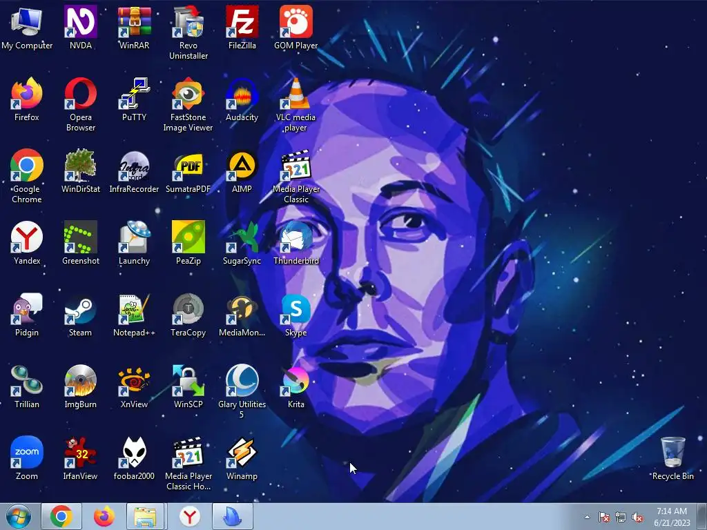
Task: Select the SumatraPDF shortcut
Action: pos(188,171)
